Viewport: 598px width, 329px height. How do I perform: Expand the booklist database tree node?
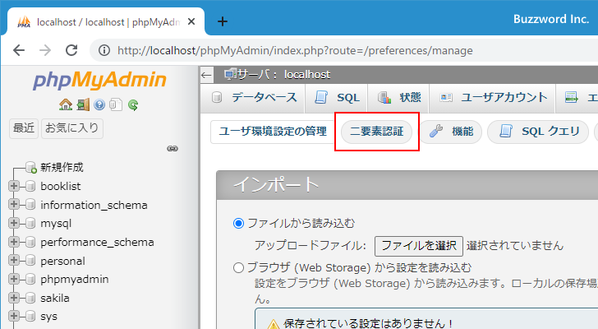pos(14,186)
